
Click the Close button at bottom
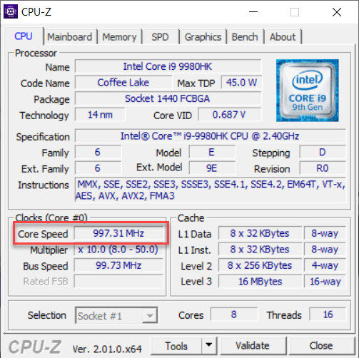321,346
